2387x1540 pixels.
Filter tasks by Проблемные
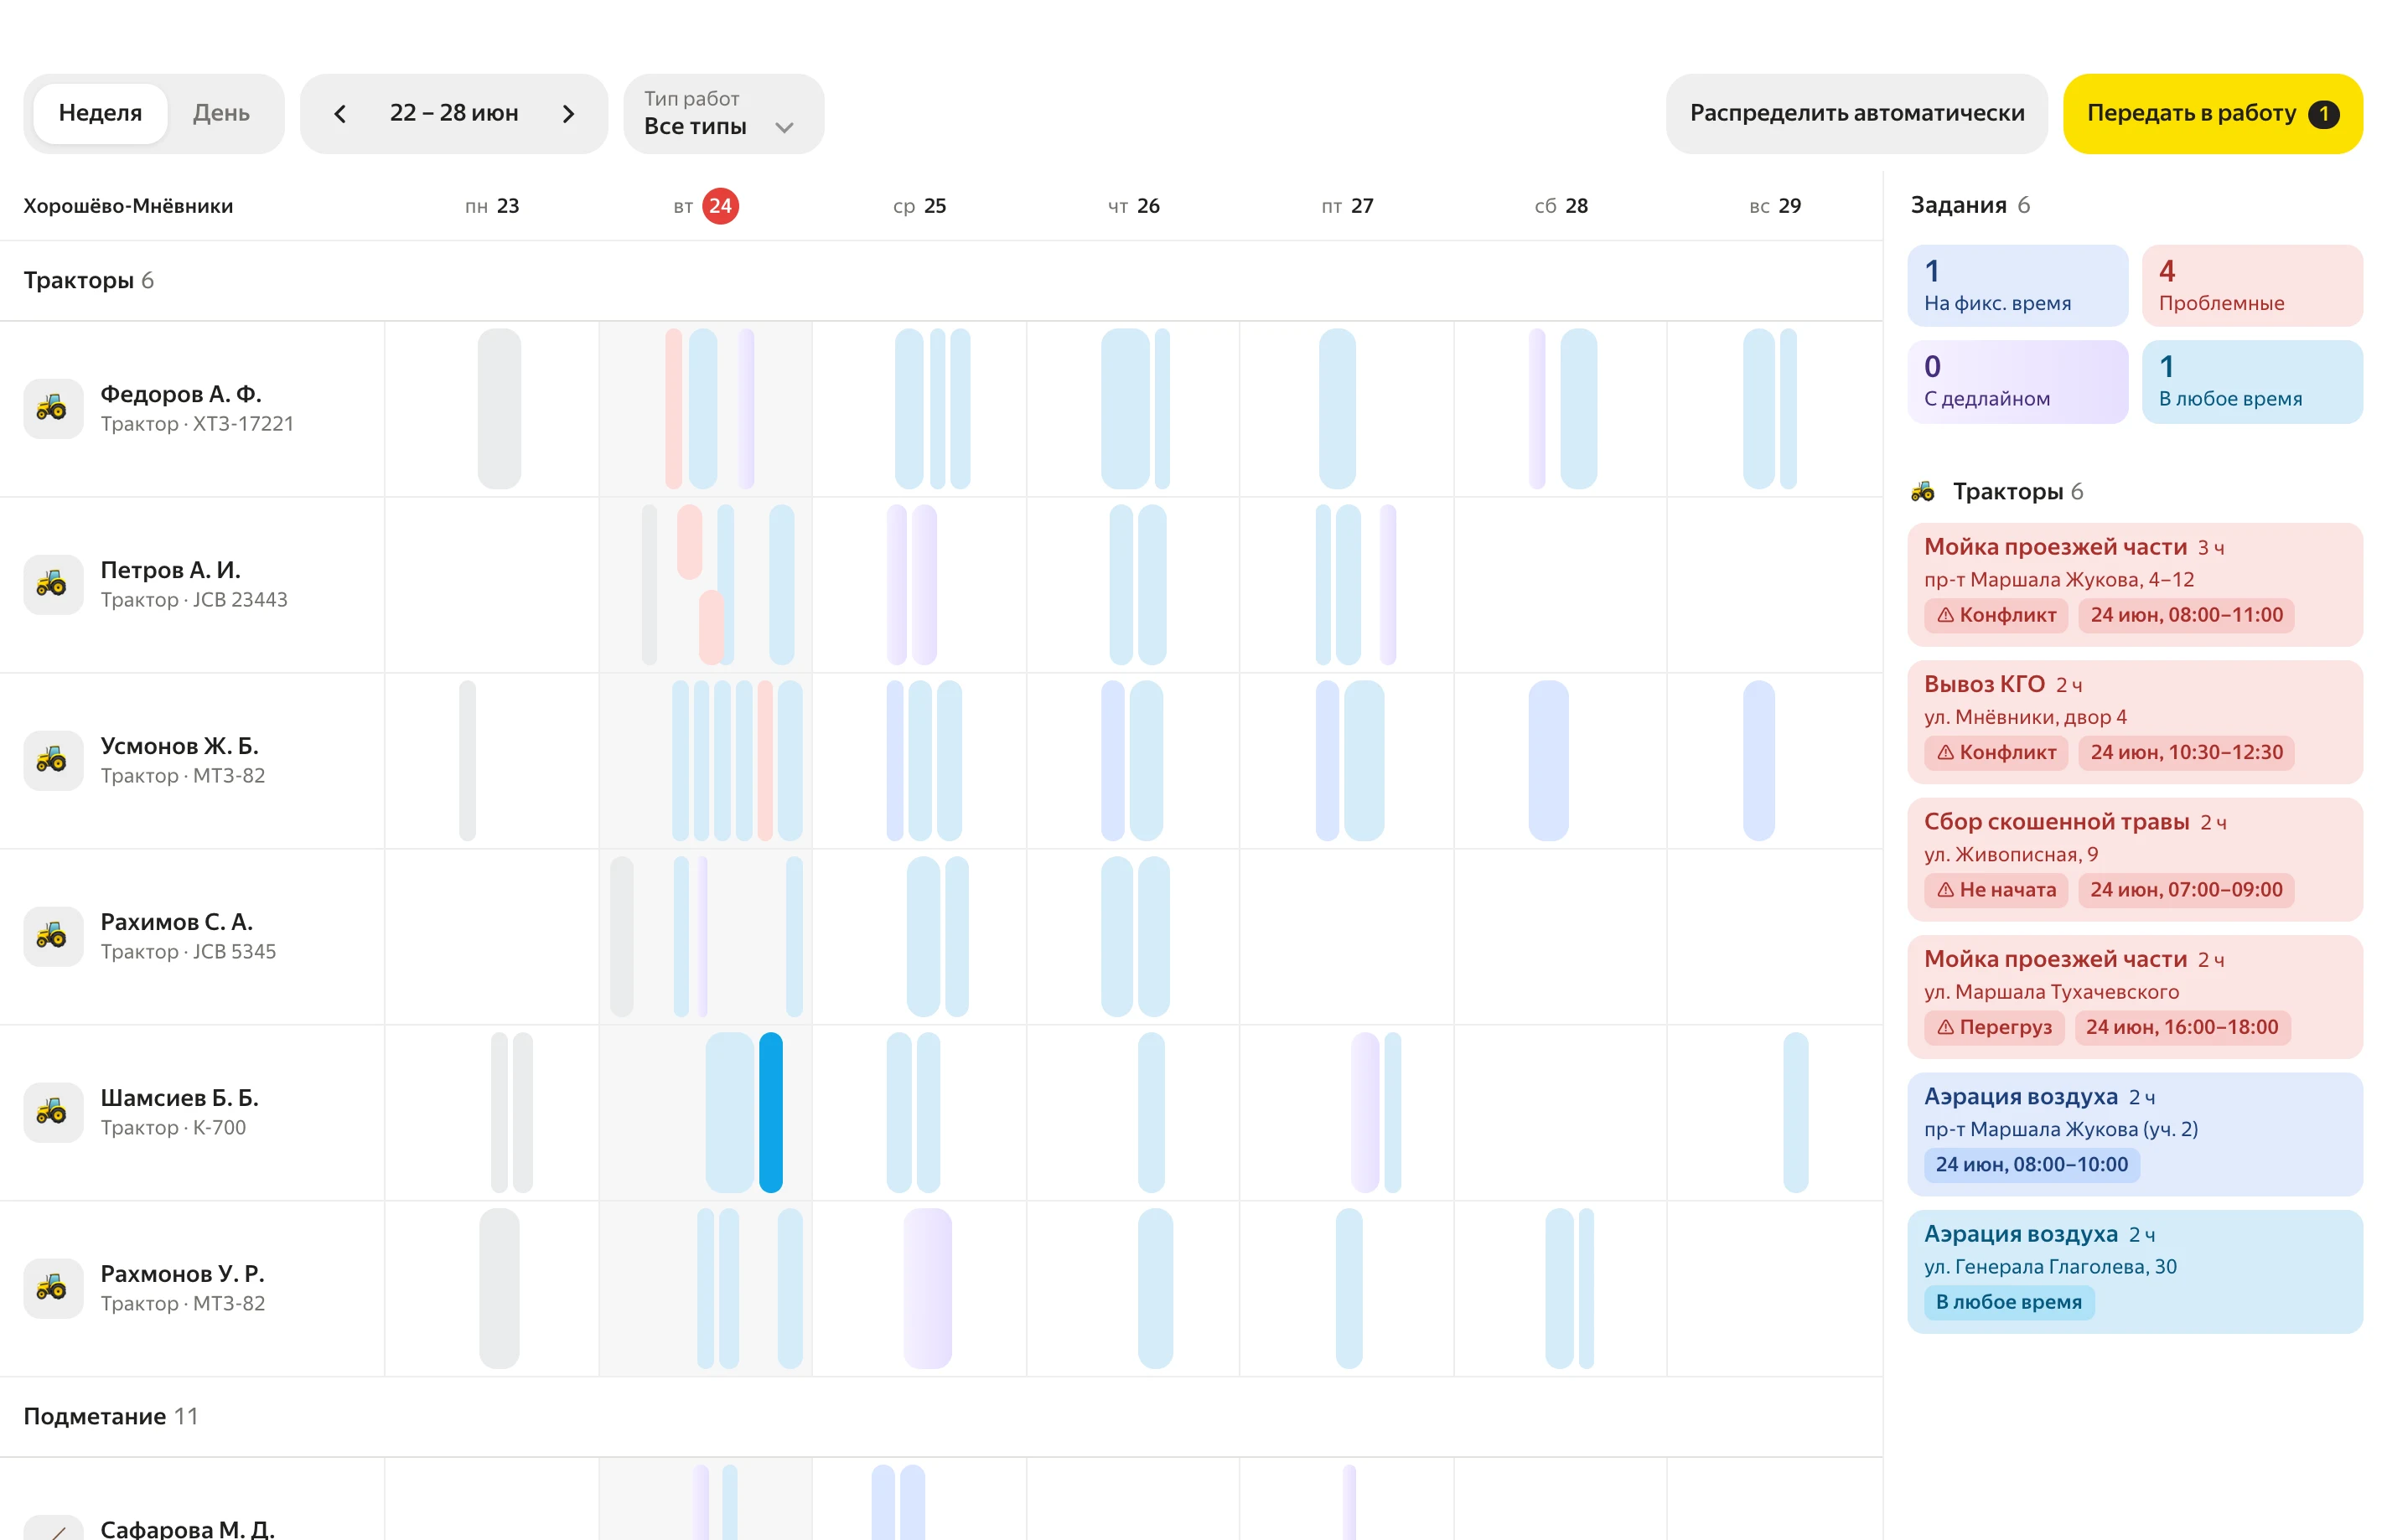pyautogui.click(x=2252, y=285)
